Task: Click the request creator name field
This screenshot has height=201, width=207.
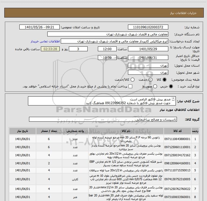Action: coord(115,41)
